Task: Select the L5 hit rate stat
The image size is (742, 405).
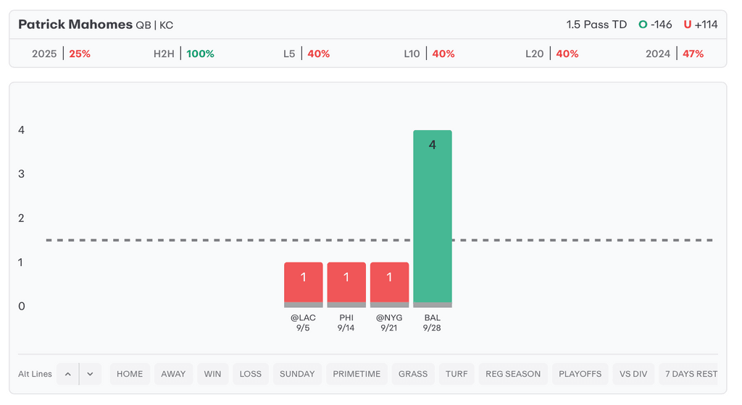Action: pos(307,54)
